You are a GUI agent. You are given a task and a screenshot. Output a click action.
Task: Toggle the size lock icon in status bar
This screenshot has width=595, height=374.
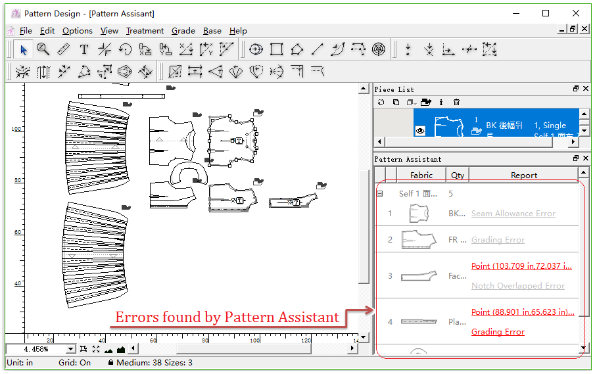pyautogui.click(x=111, y=363)
